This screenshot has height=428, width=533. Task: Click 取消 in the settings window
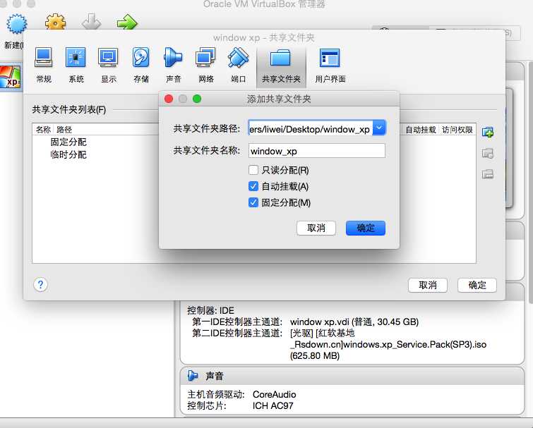coord(428,285)
